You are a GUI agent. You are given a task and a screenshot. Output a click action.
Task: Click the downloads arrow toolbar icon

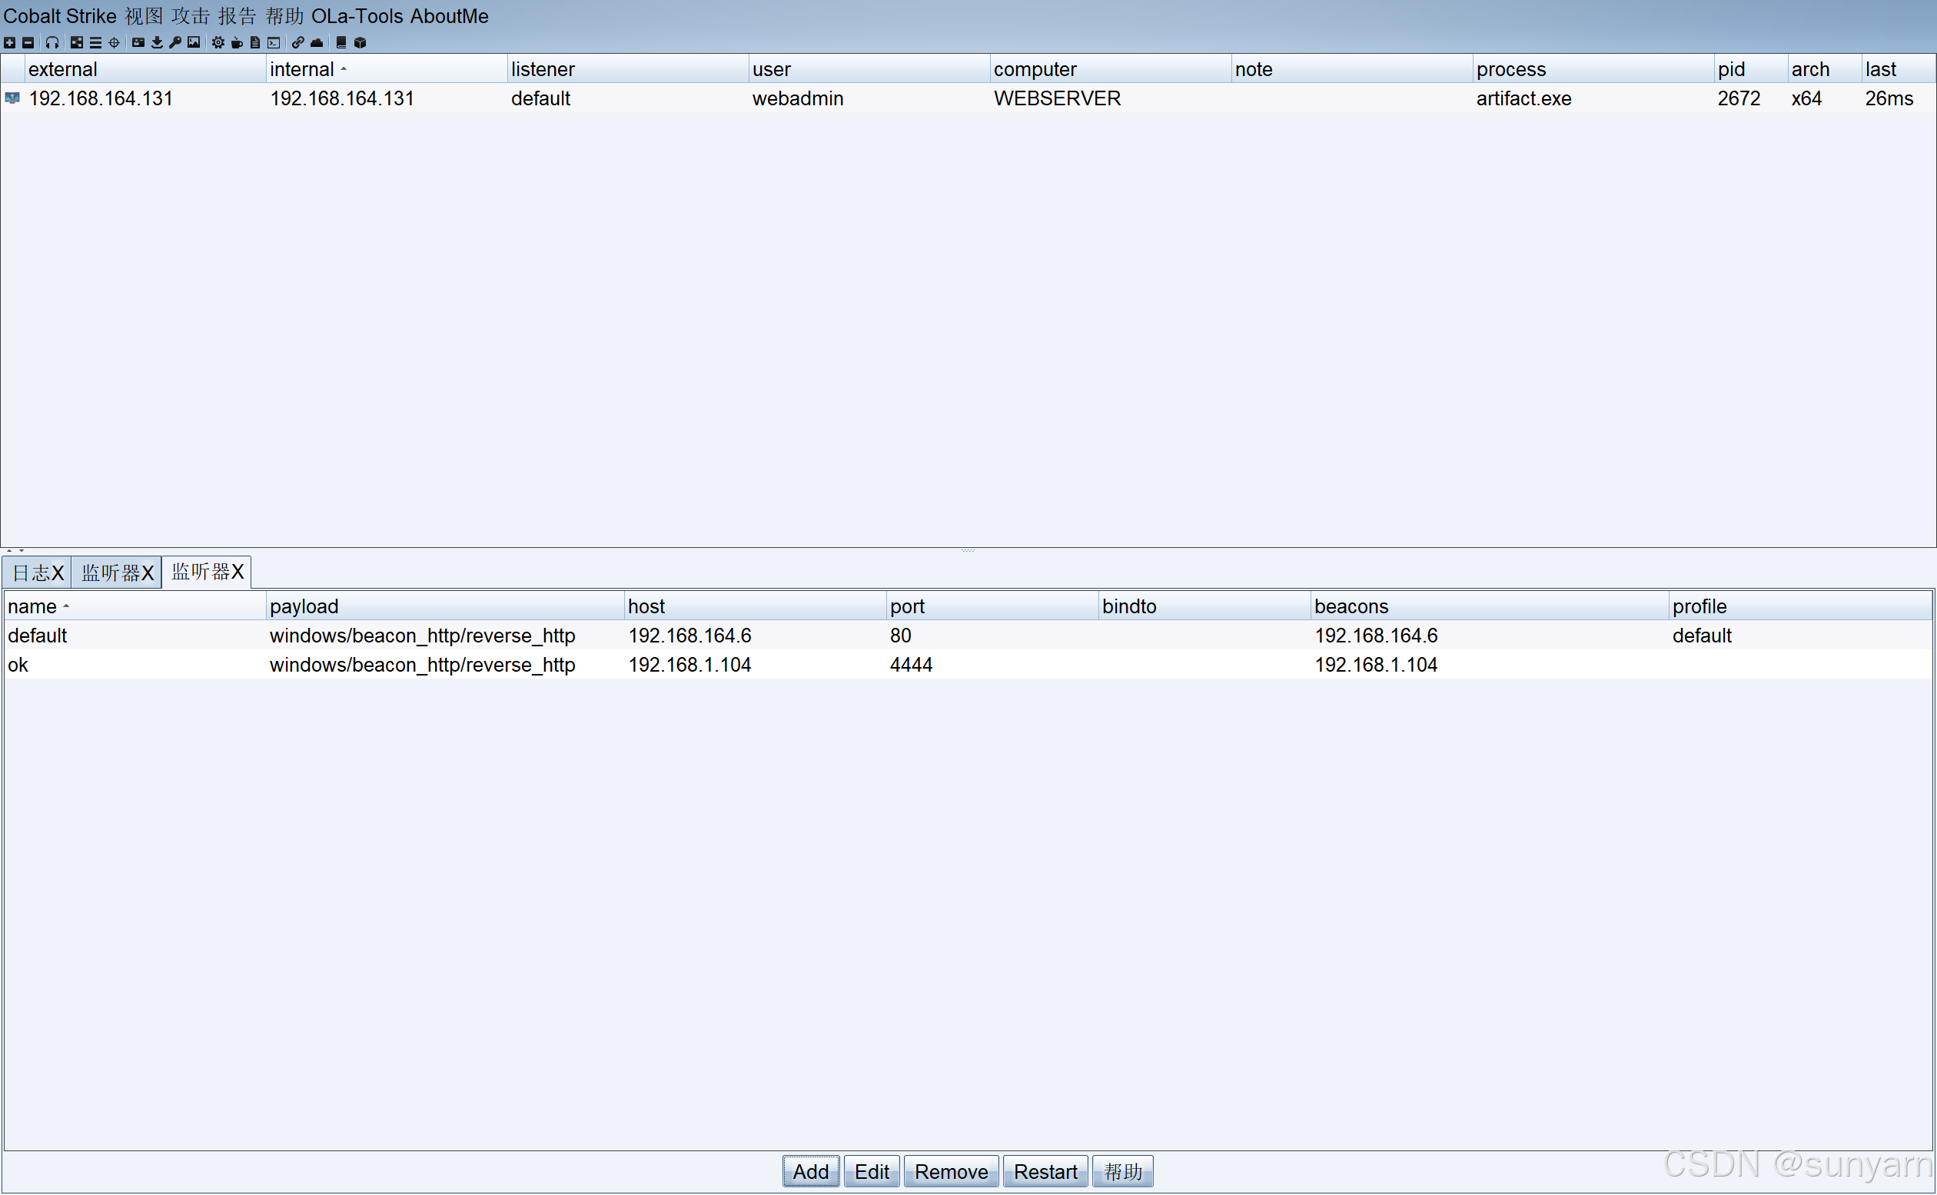pyautogui.click(x=157, y=43)
